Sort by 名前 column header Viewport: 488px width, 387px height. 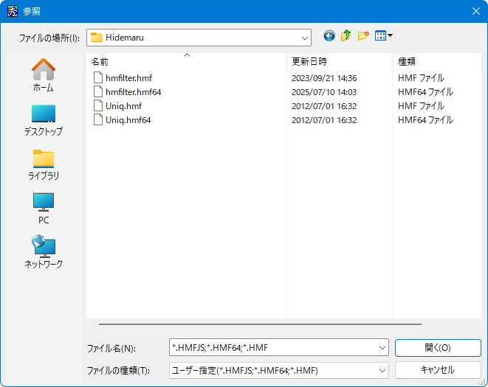click(187, 61)
